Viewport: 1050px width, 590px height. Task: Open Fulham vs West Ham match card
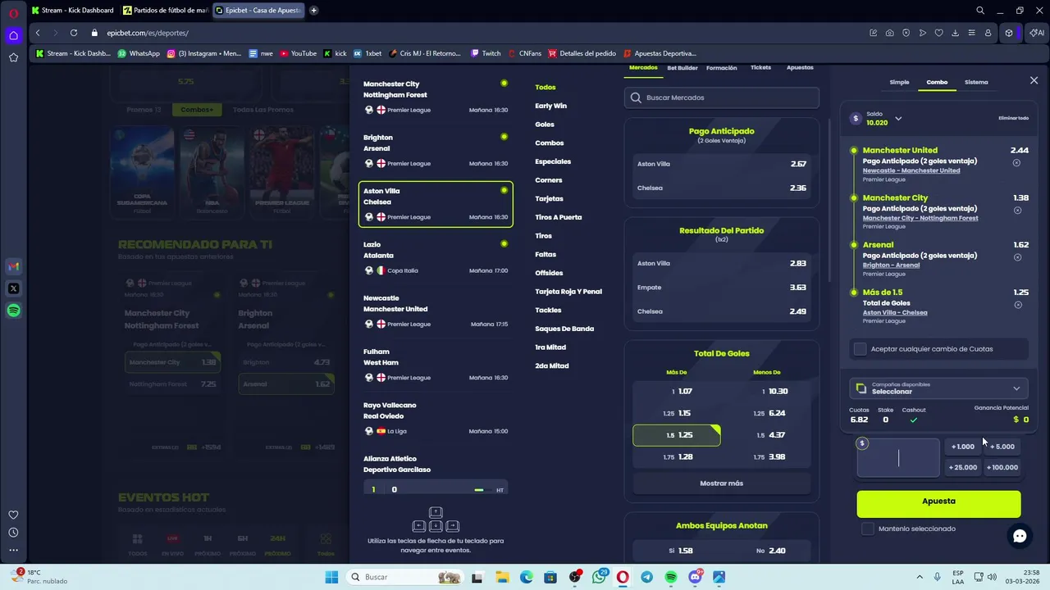[436, 365]
